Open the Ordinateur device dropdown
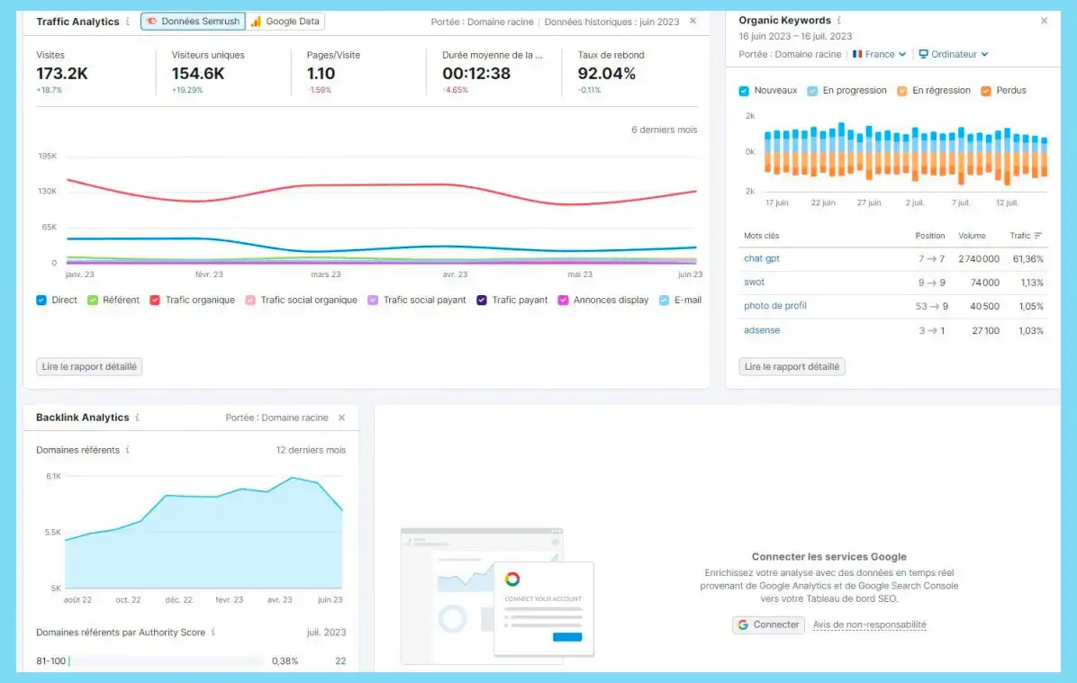This screenshot has height=683, width=1077. 954,54
